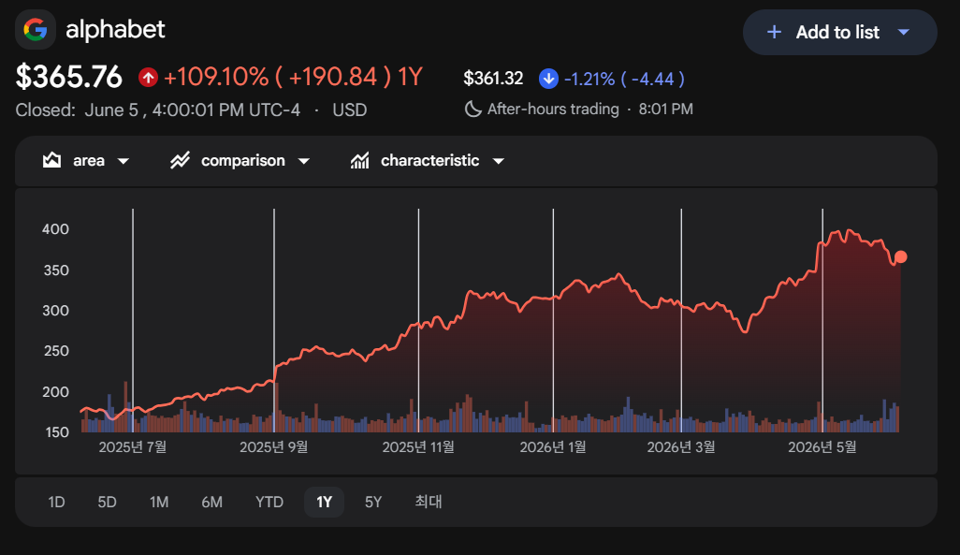Click the characteristic indicator chart icon
The image size is (960, 555).
[360, 160]
